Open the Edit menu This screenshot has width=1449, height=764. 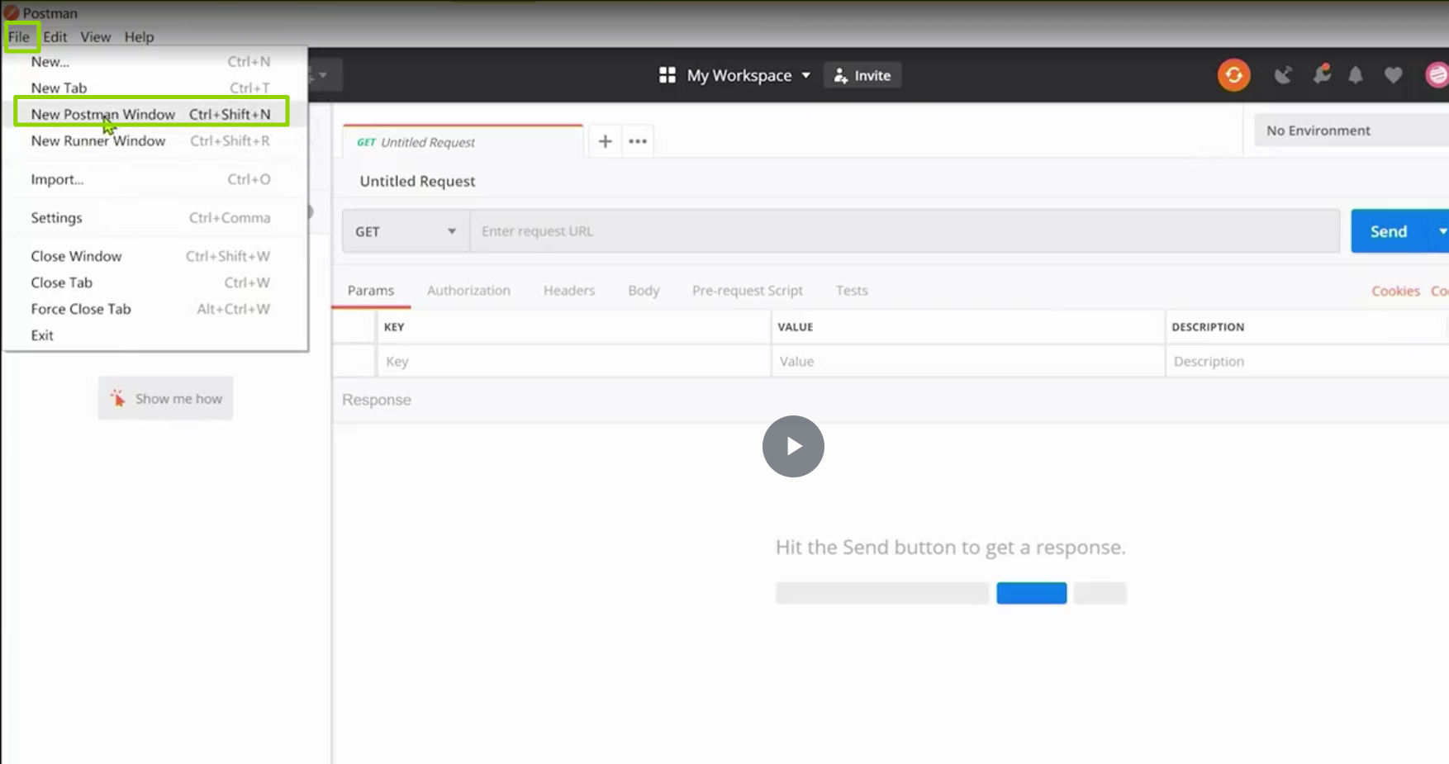pos(55,37)
